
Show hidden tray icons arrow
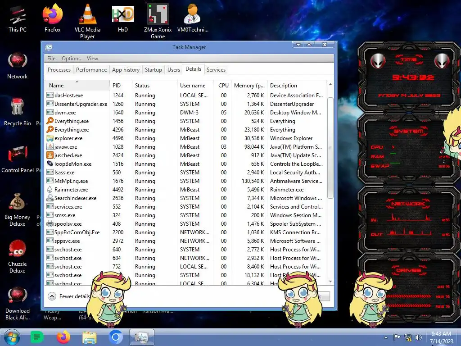(x=386, y=337)
